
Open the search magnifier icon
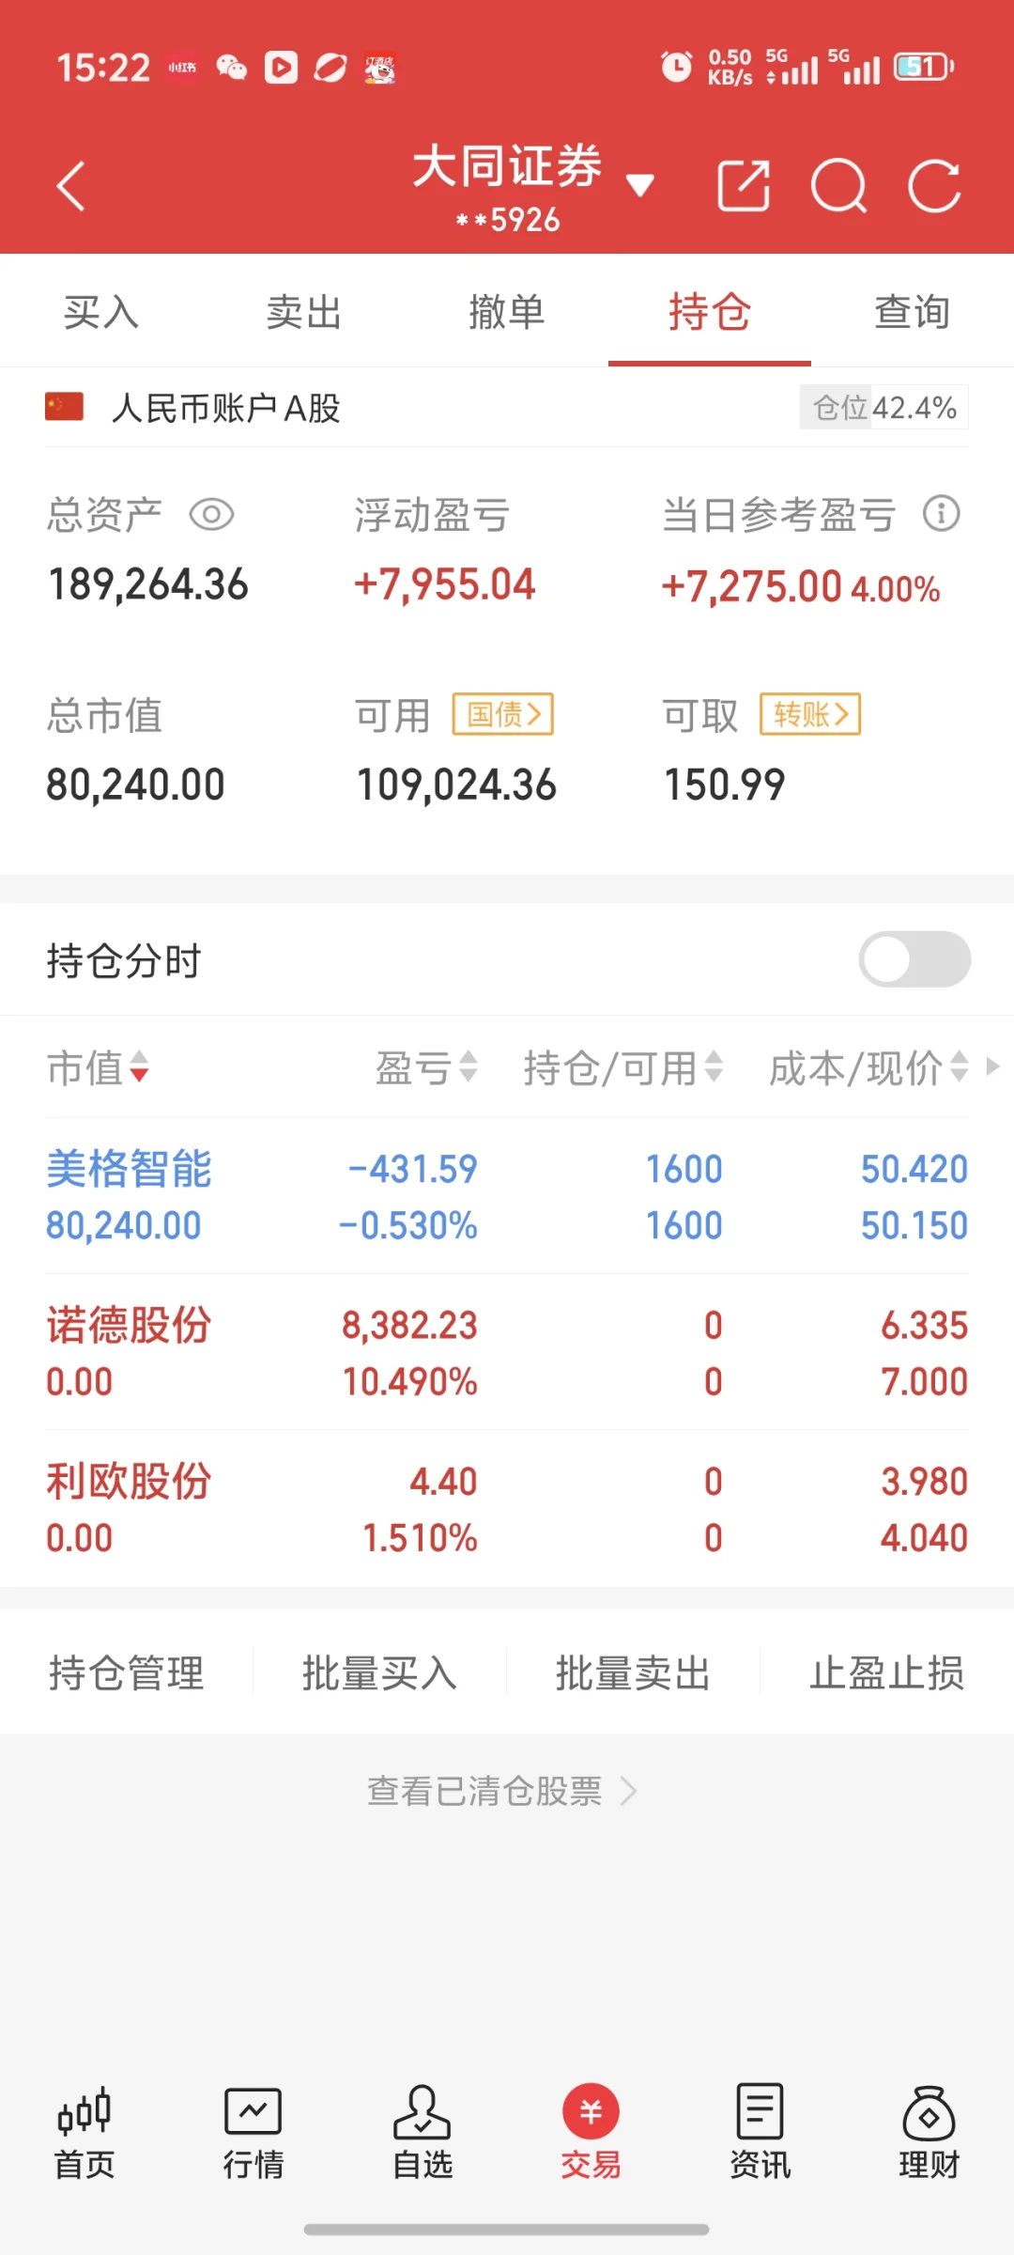(838, 186)
